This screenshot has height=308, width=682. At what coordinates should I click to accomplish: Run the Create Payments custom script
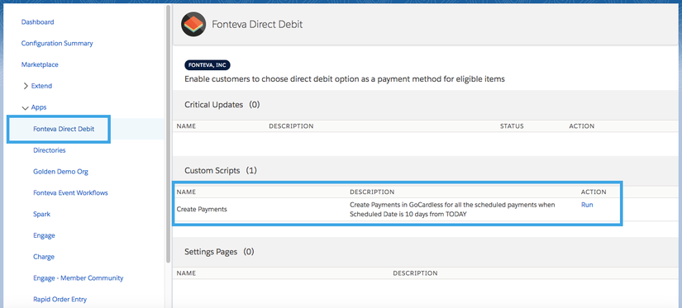(x=587, y=205)
